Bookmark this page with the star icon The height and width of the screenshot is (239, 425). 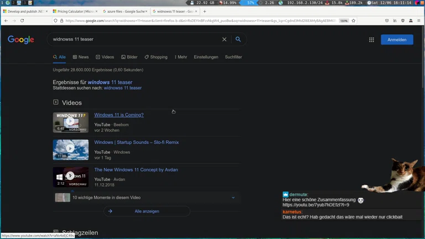click(354, 20)
